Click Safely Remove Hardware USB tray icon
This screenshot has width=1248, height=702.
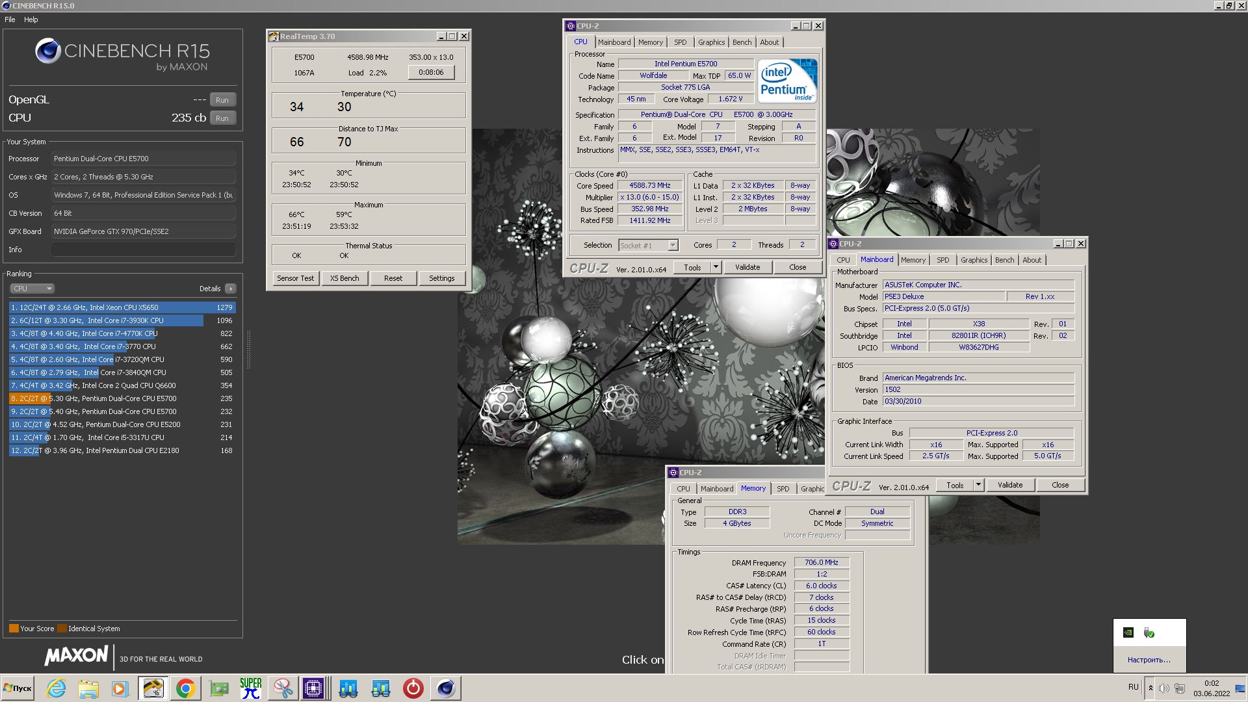coord(1149,632)
